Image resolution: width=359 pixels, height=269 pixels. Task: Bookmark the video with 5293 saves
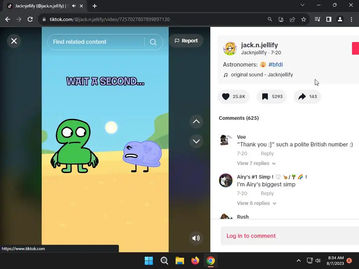tap(265, 97)
